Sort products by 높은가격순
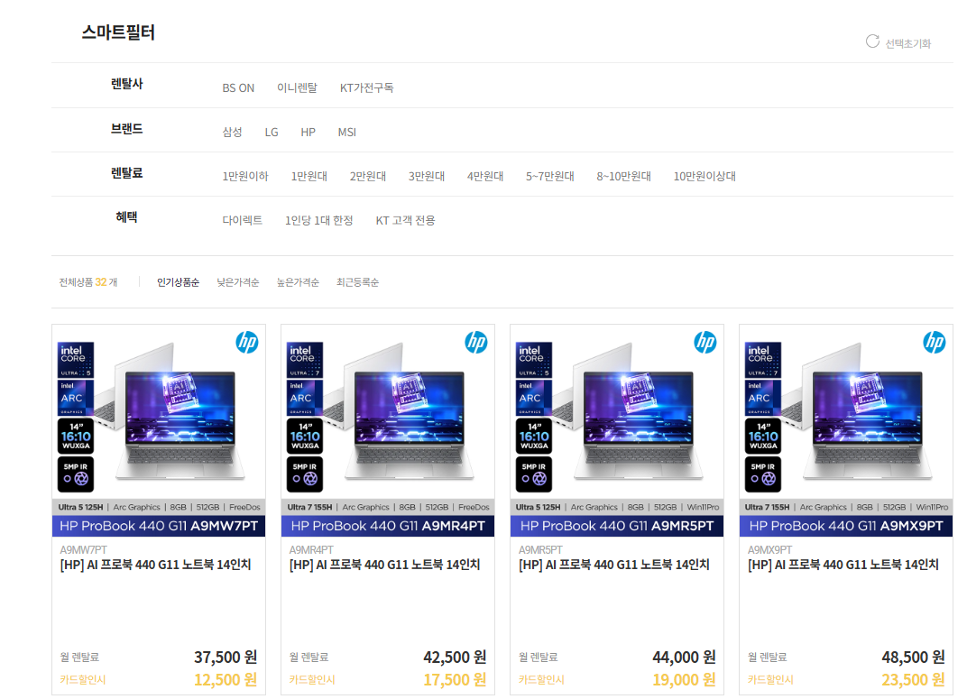The width and height of the screenshot is (967, 699). click(x=298, y=282)
